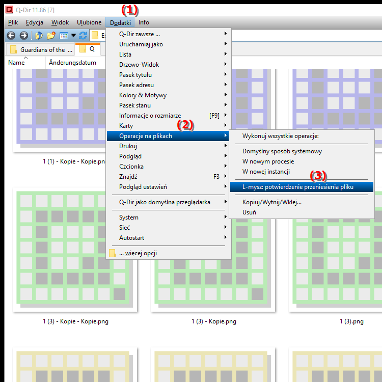This screenshot has width=382, height=382.
Task: Click '... więcej opcji' menu entry
Action: click(169, 253)
